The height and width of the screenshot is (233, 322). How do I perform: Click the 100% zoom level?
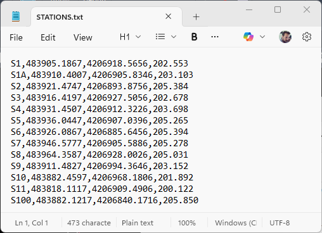coord(187,223)
